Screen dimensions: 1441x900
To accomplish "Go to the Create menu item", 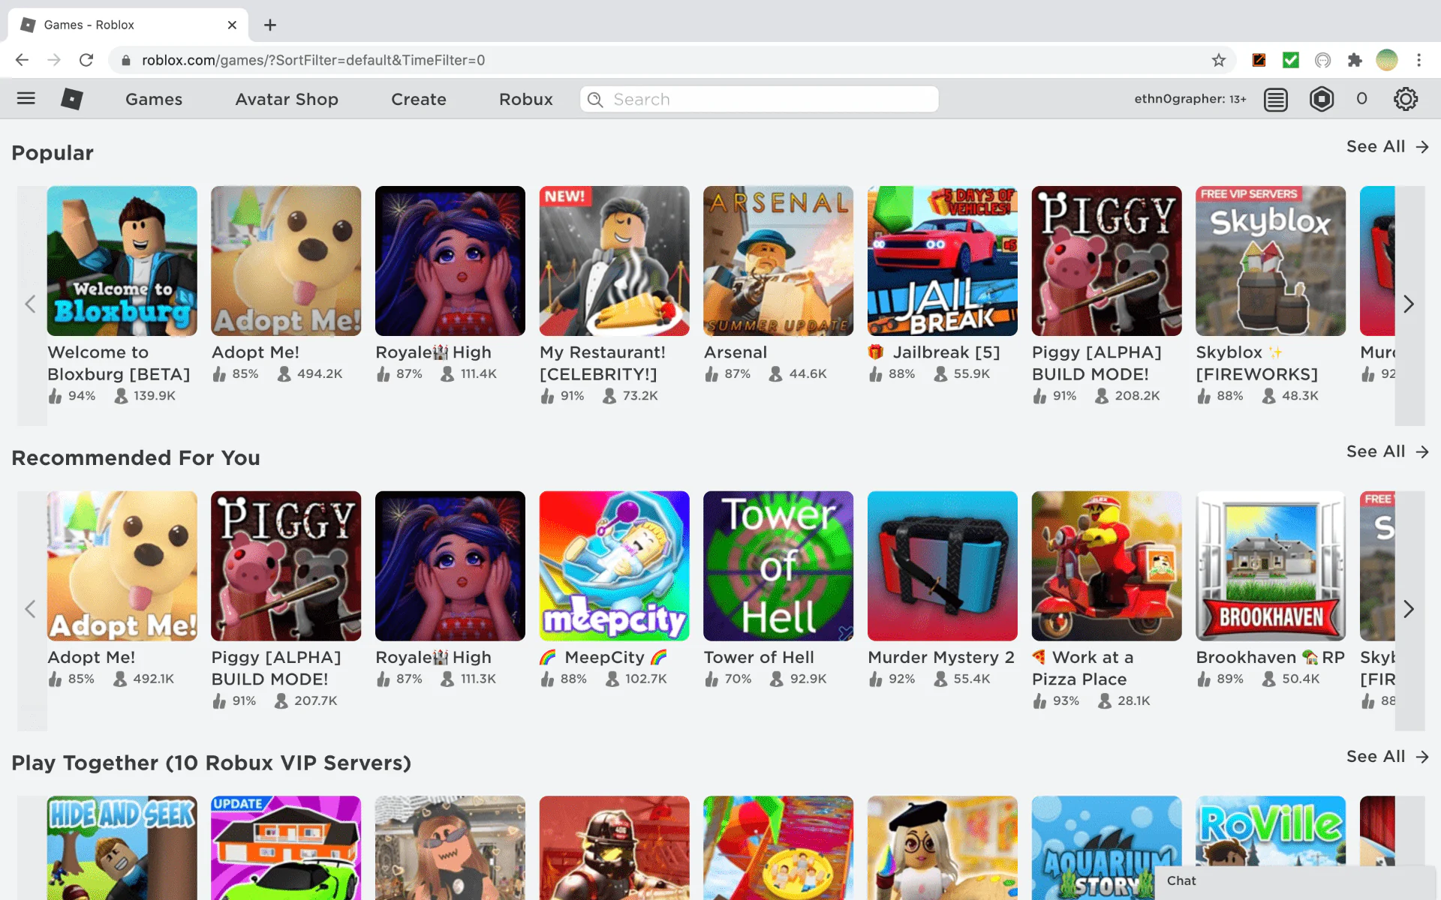I will (418, 99).
